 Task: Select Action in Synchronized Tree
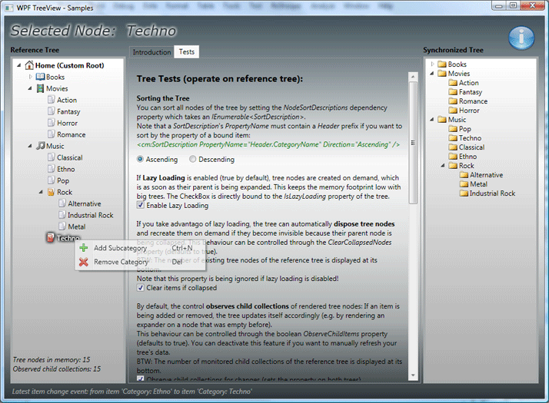coord(468,82)
